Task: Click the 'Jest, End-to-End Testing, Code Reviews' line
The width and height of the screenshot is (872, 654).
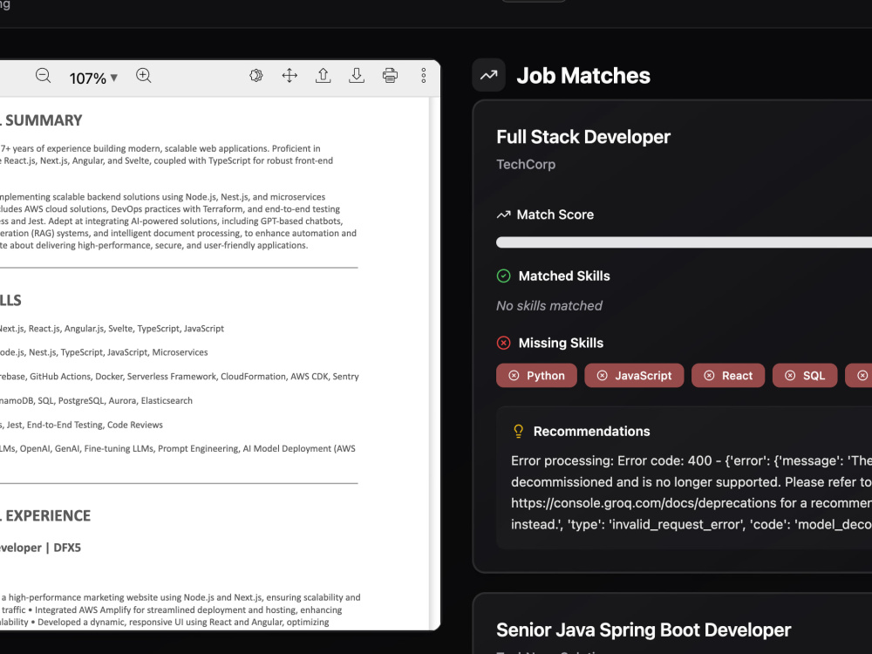Action: coord(81,425)
